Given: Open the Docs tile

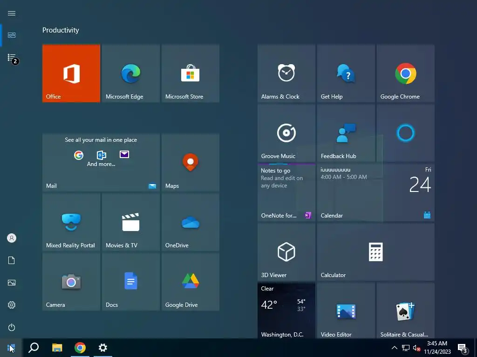Looking at the screenshot, I should tap(131, 282).
